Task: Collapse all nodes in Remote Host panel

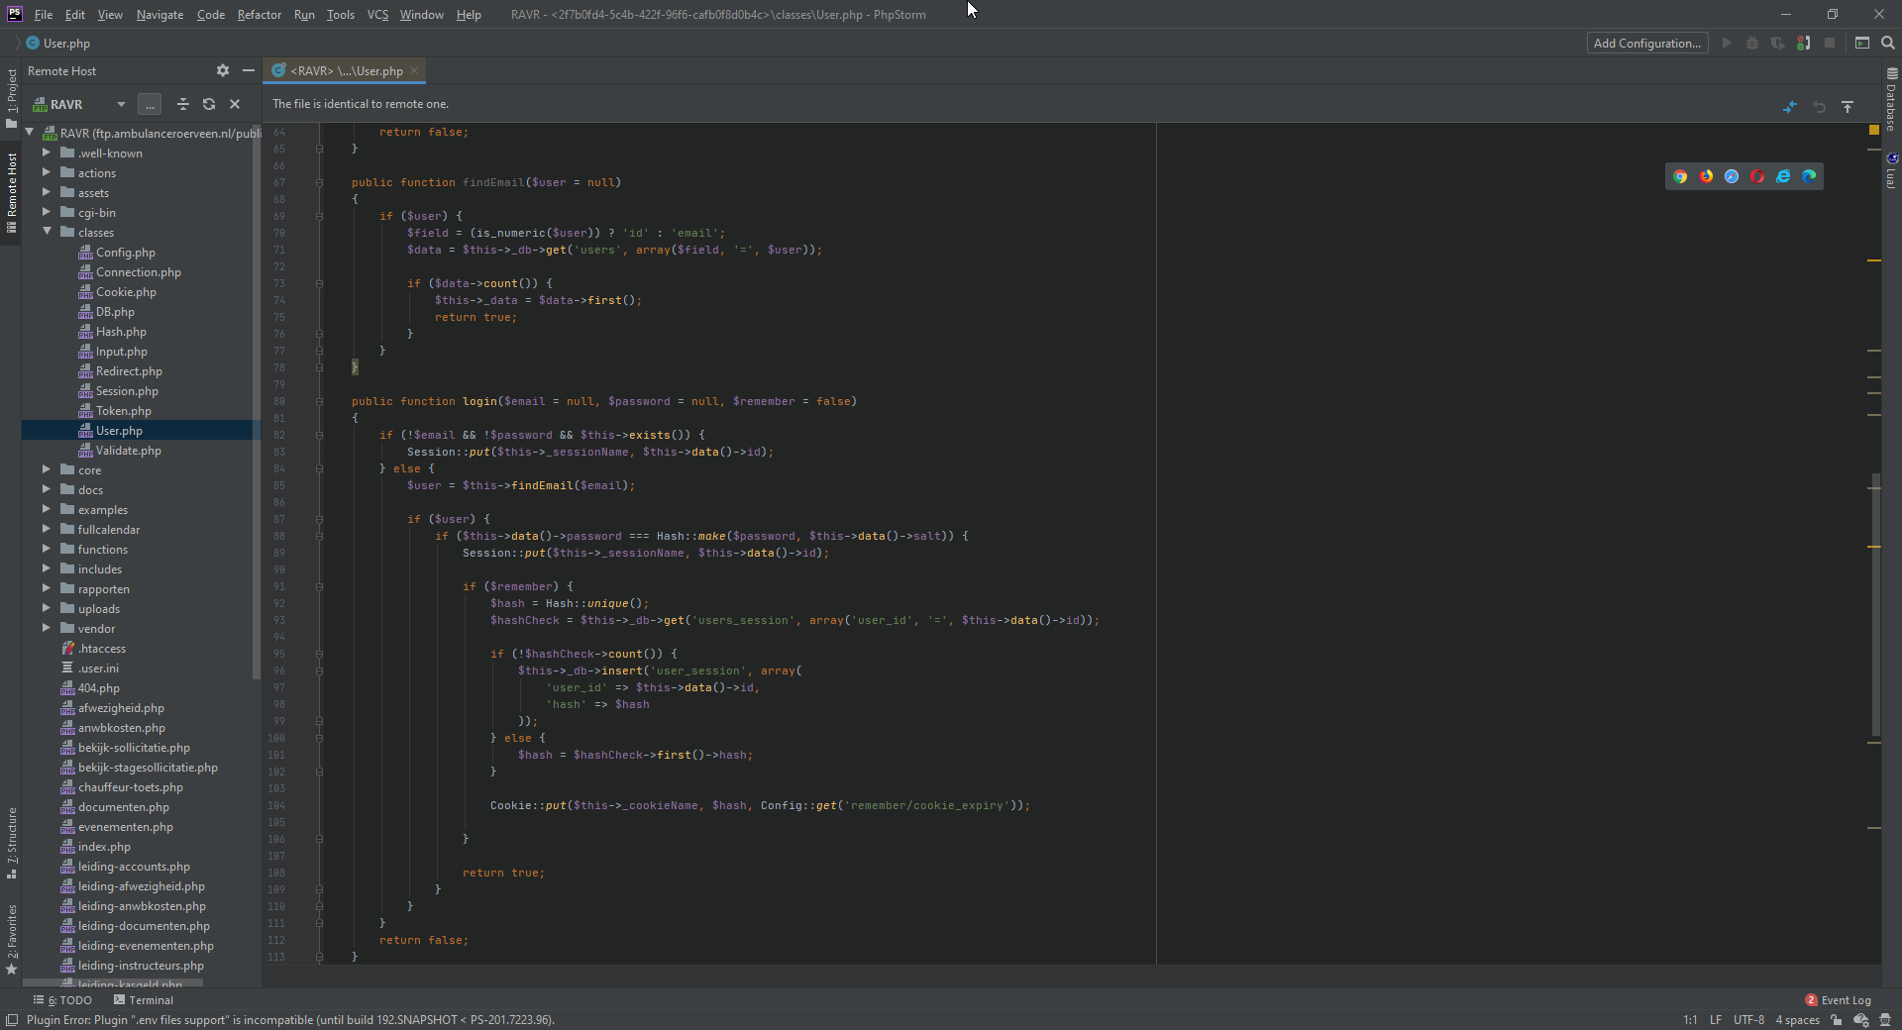Action: 182,104
